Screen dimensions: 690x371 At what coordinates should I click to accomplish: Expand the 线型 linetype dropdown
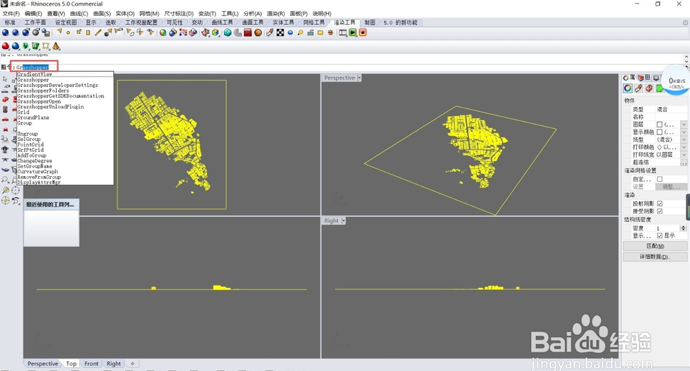click(x=683, y=140)
